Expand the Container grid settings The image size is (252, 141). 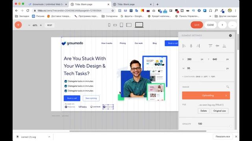198,77
